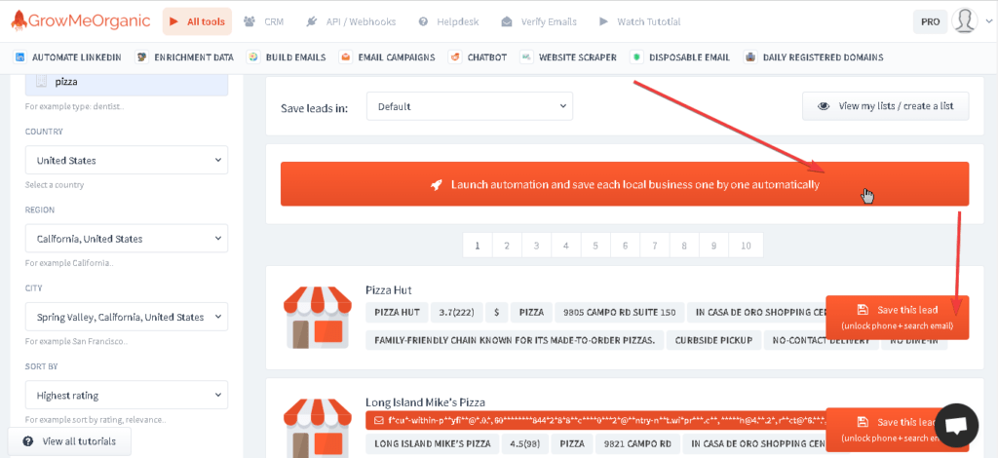Open the City dropdown showing Spring Valley

(127, 317)
